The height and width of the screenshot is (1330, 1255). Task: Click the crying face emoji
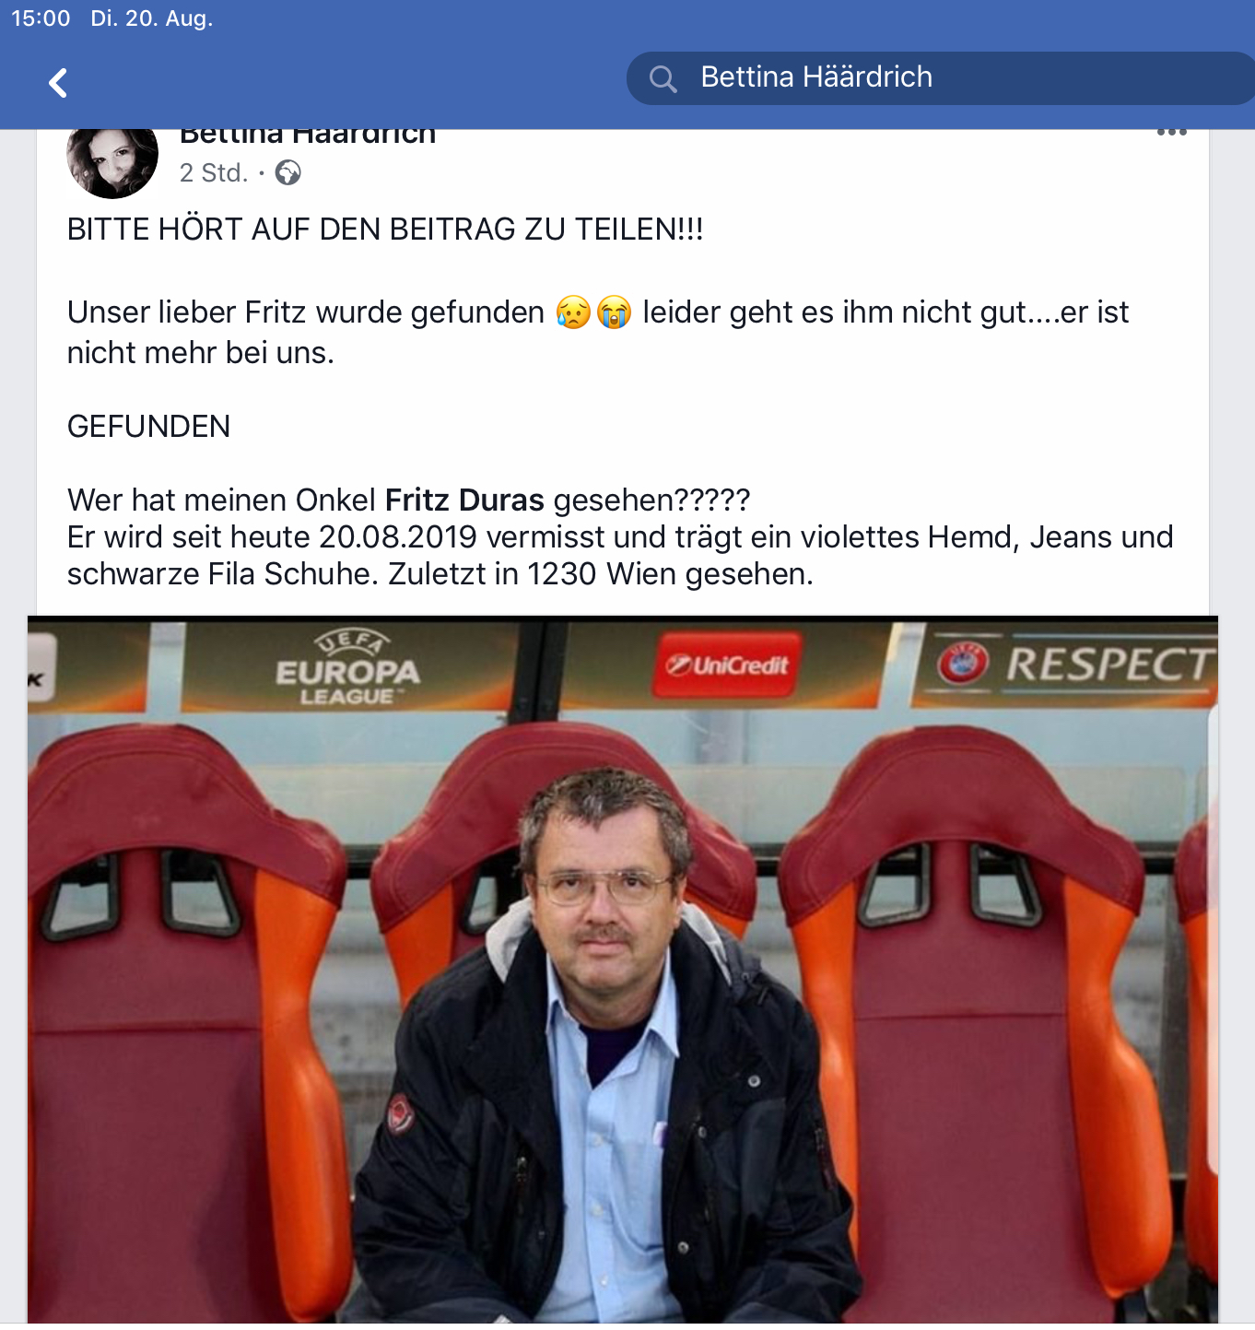(x=614, y=312)
